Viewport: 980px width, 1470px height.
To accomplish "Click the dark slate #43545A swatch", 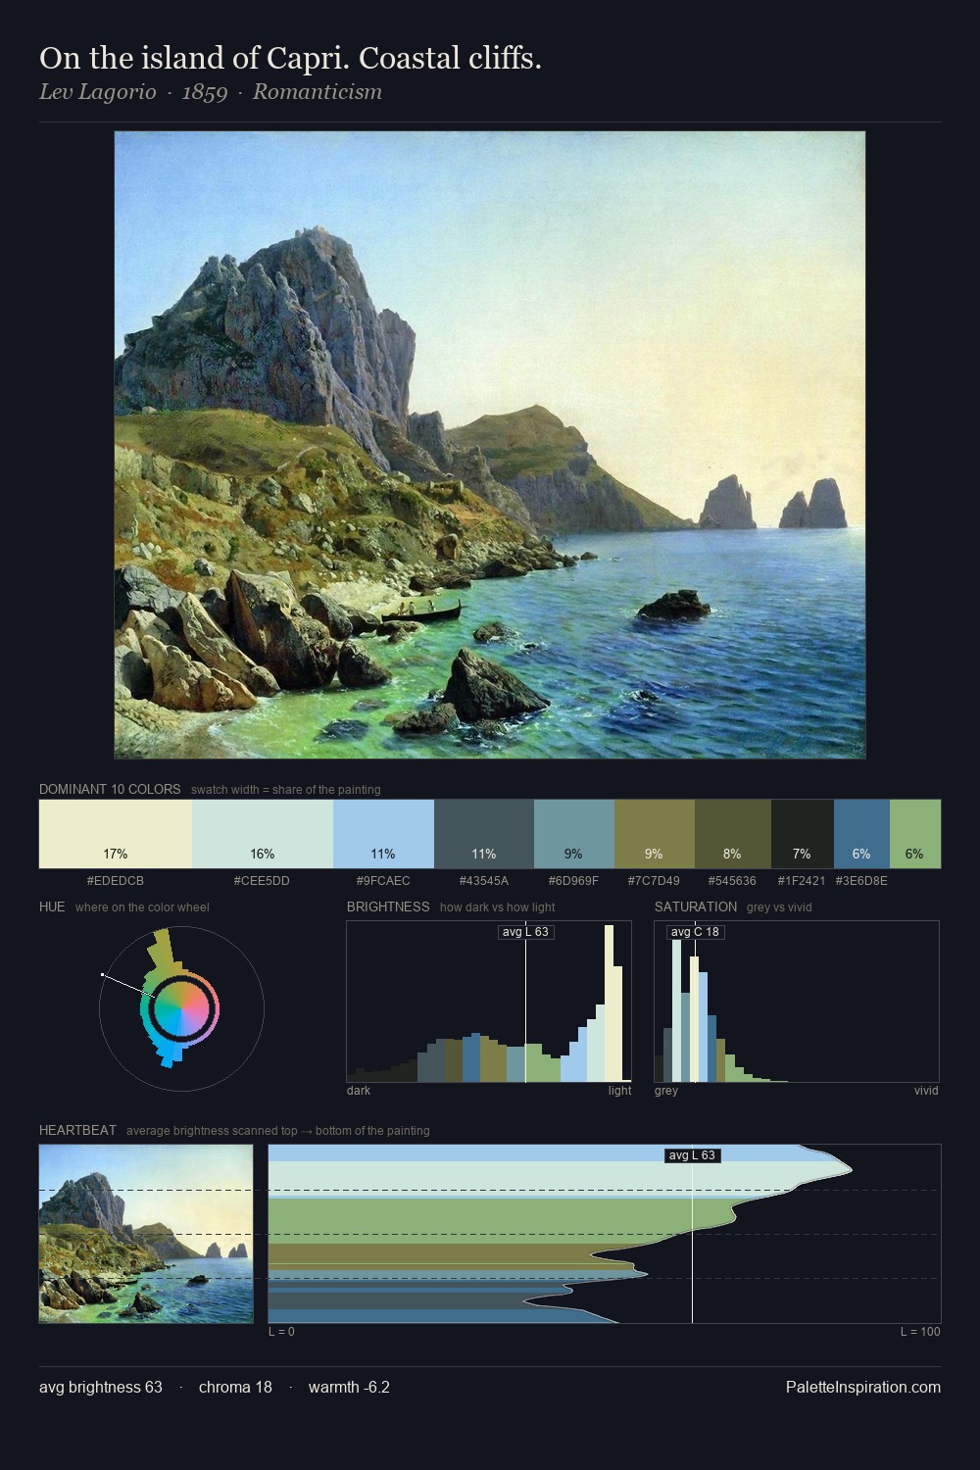I will coord(484,834).
